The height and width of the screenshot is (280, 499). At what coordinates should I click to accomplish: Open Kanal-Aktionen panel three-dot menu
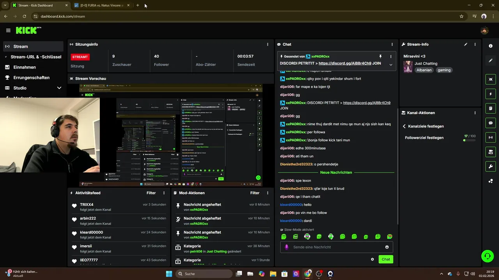coord(475,113)
